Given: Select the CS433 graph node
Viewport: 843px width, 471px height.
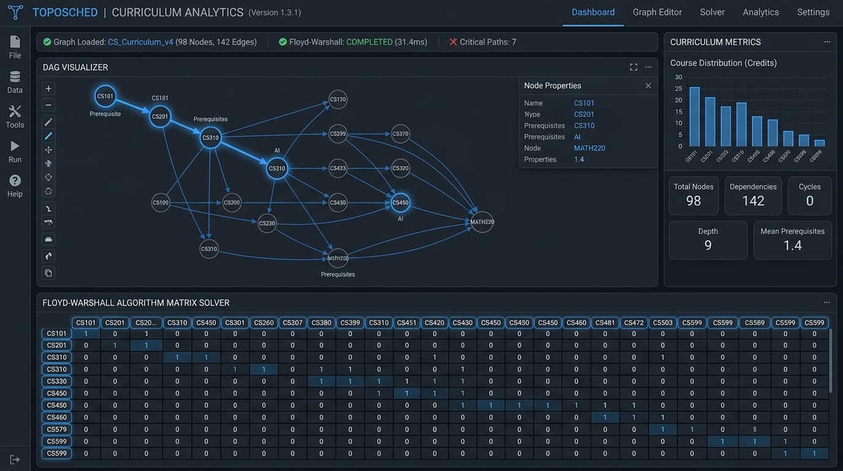Looking at the screenshot, I should [338, 168].
